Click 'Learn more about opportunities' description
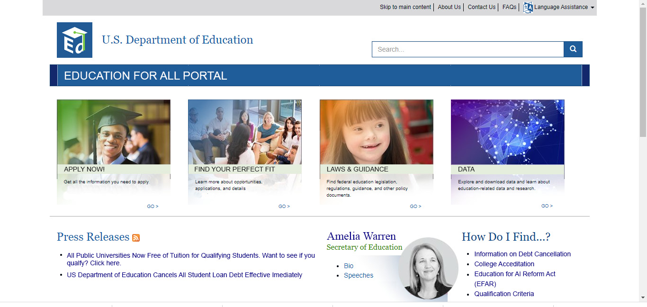Screen dimensions: 647x307 click(229, 185)
